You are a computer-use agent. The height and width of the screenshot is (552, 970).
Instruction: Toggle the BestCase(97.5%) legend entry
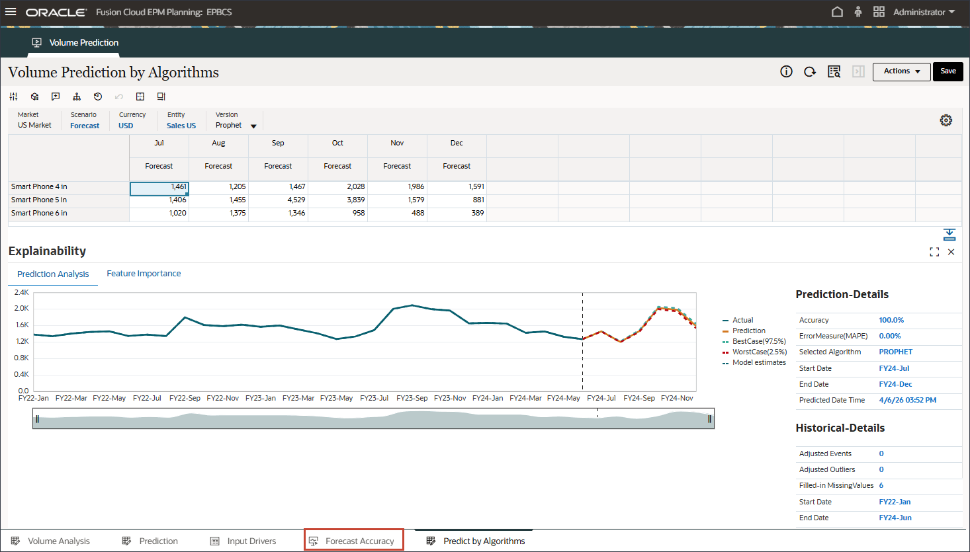coord(754,341)
